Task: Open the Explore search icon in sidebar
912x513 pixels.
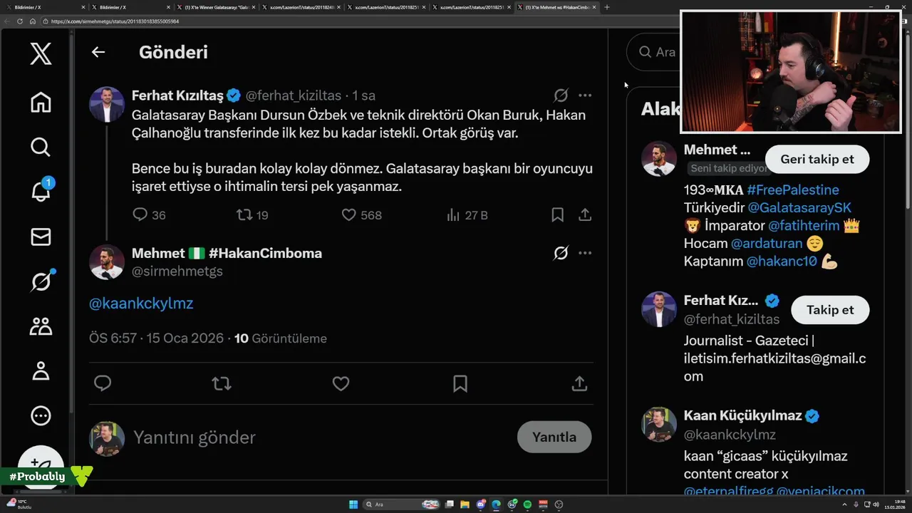Action: pyautogui.click(x=41, y=147)
